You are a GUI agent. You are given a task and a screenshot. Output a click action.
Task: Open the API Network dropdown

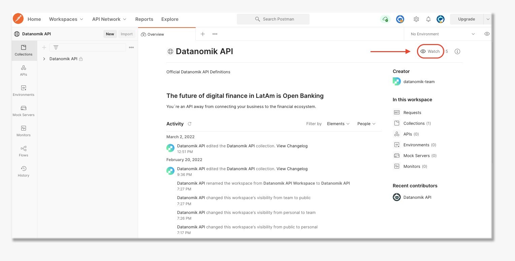pyautogui.click(x=109, y=19)
